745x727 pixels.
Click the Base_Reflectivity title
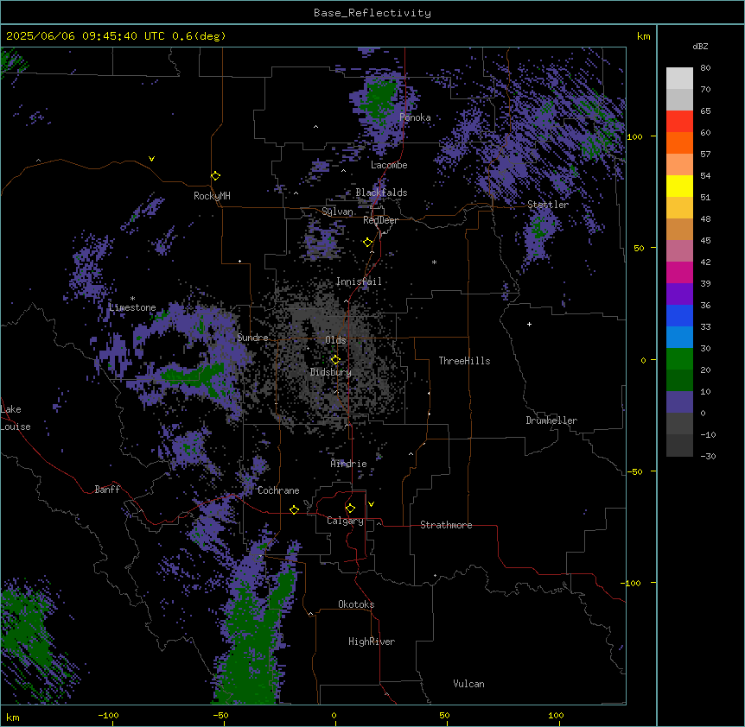372,13
